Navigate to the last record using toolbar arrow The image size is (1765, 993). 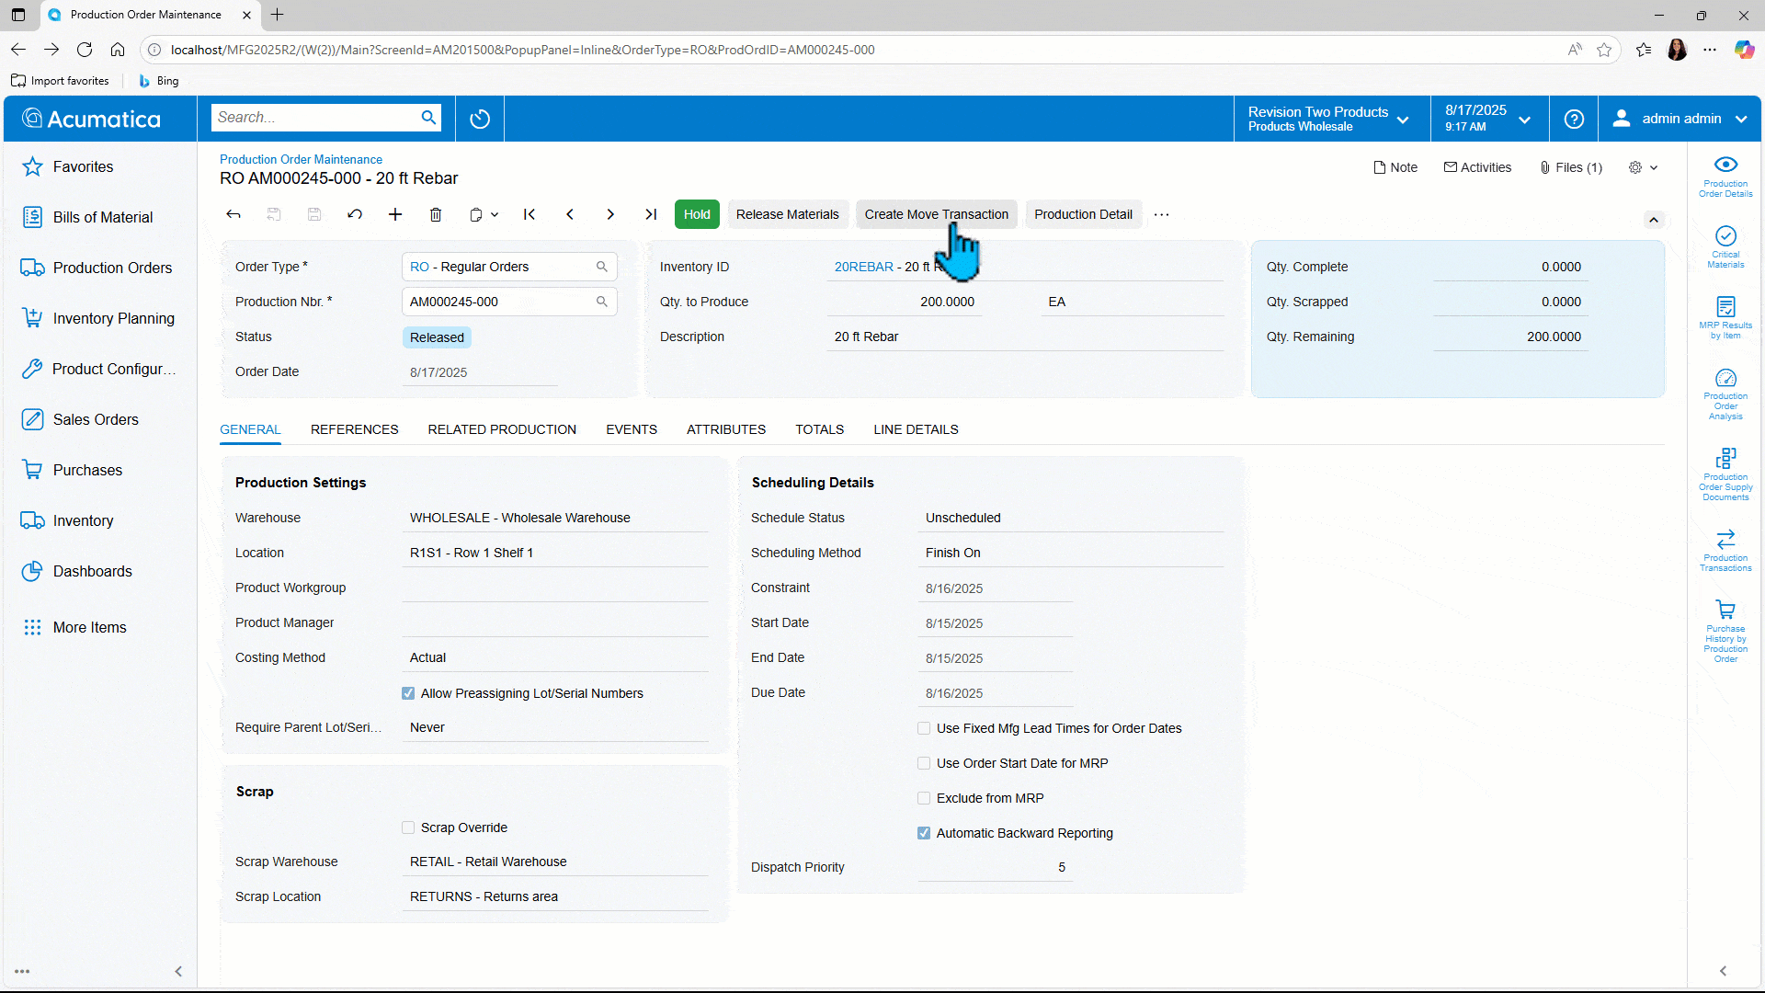tap(651, 214)
